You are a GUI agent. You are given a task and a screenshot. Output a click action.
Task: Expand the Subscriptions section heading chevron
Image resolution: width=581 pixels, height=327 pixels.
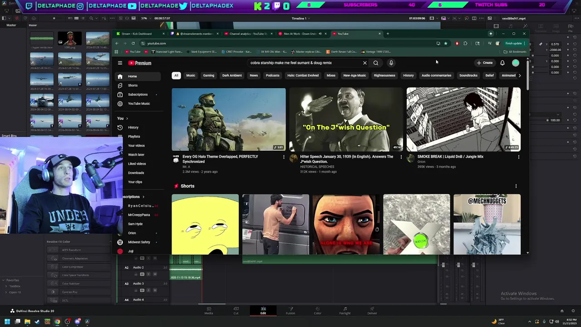tap(143, 197)
